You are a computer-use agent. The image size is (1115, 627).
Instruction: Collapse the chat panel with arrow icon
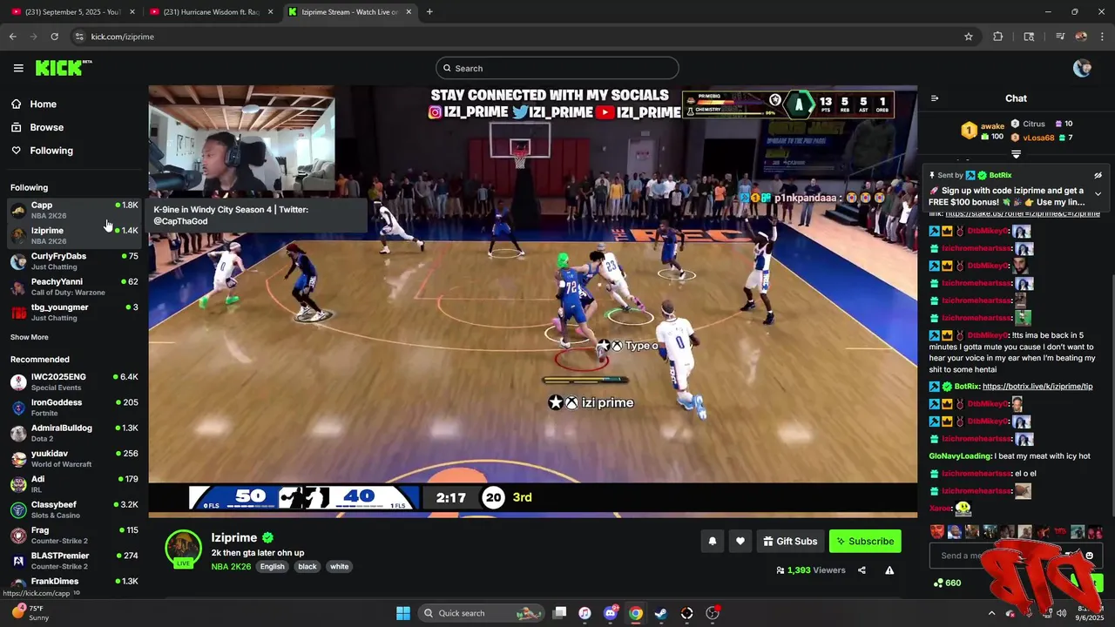935,98
